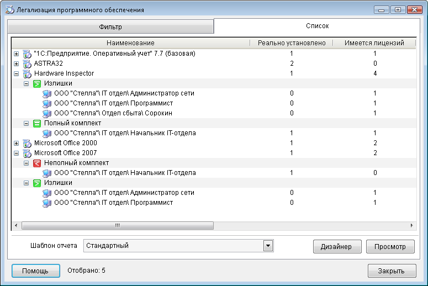The height and width of the screenshot is (286, 428).
Task: Minimize the Легализация программного обеспечения window
Action: (x=381, y=10)
